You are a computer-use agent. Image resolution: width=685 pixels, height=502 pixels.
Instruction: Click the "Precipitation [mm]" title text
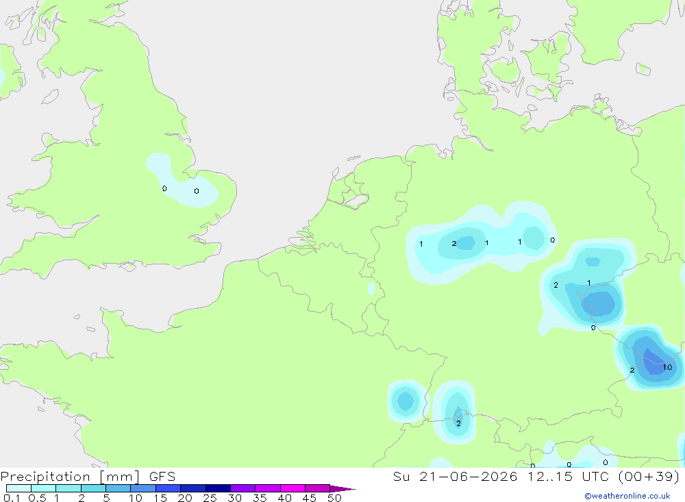(x=70, y=477)
